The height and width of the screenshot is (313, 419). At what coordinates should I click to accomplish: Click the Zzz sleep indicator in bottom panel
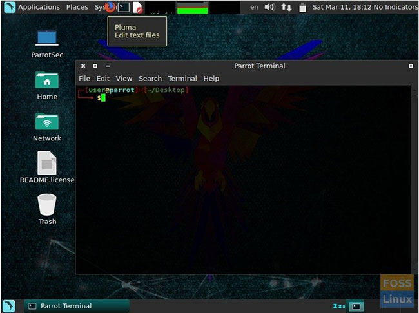click(x=339, y=307)
